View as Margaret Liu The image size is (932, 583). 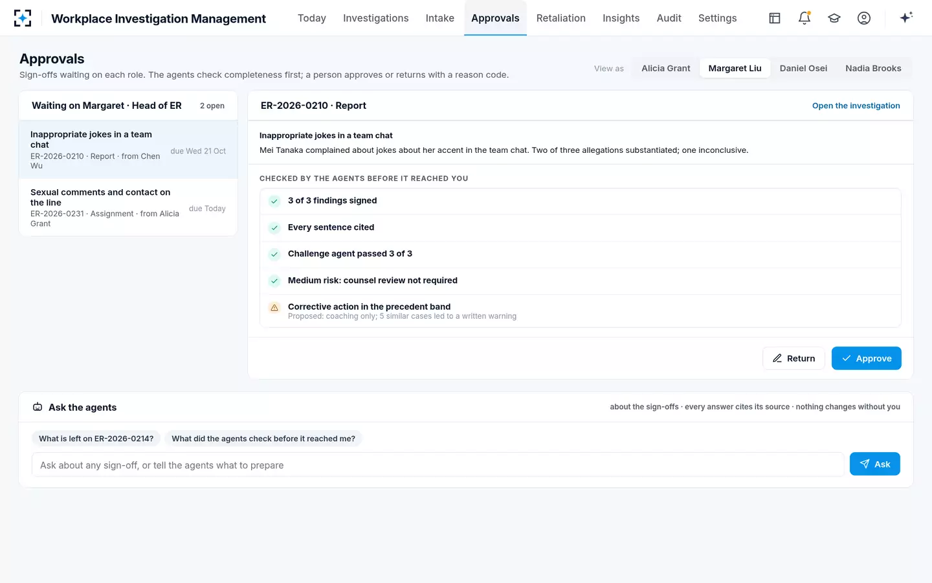pos(735,68)
